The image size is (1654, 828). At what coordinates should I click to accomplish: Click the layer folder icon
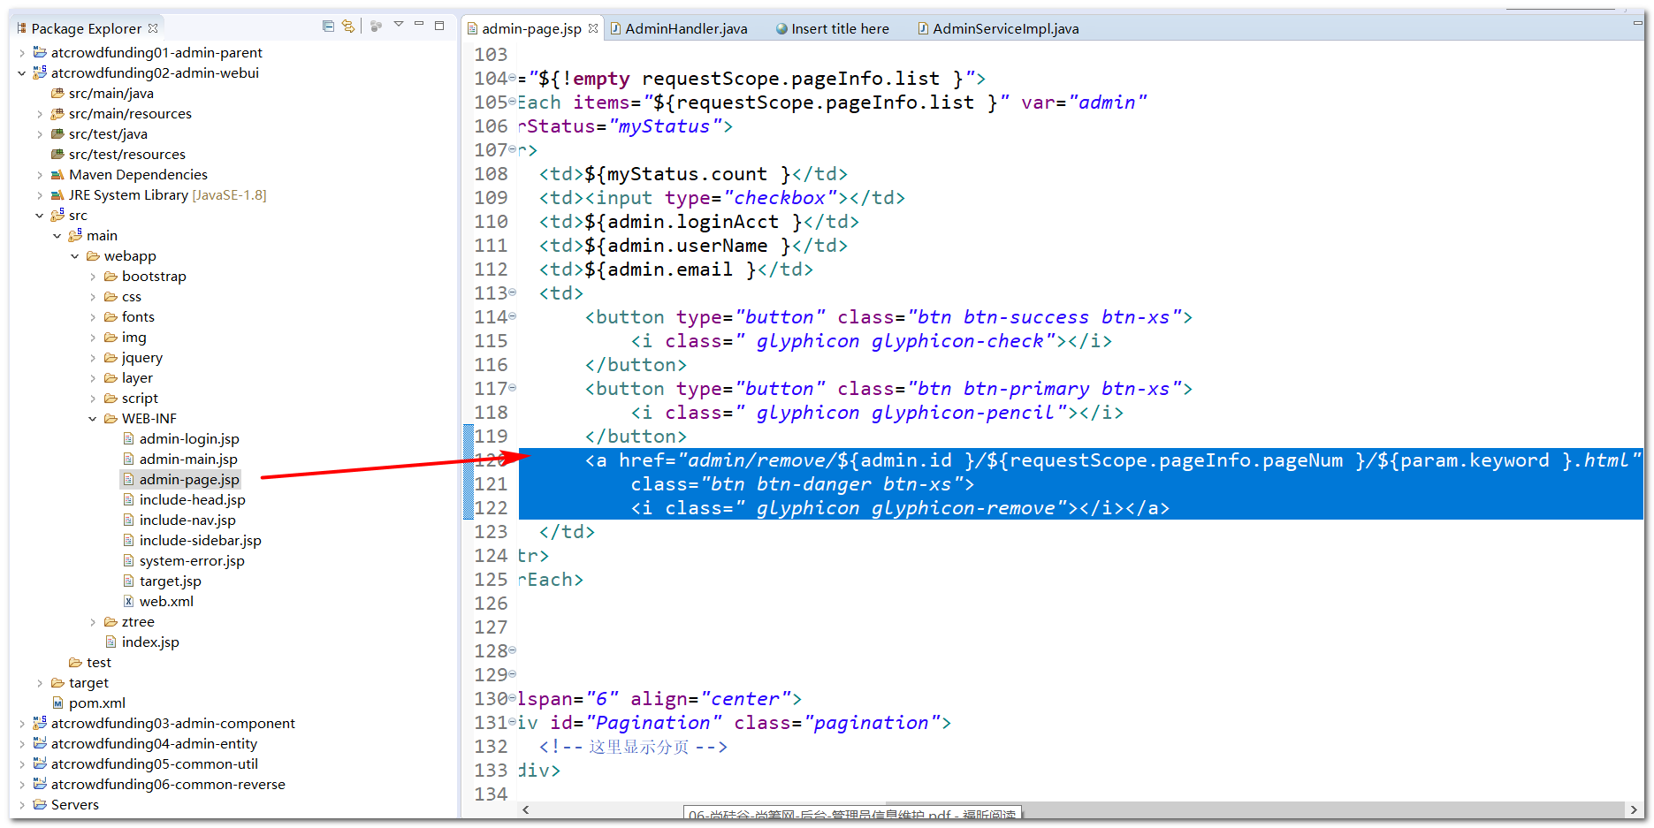coord(111,378)
